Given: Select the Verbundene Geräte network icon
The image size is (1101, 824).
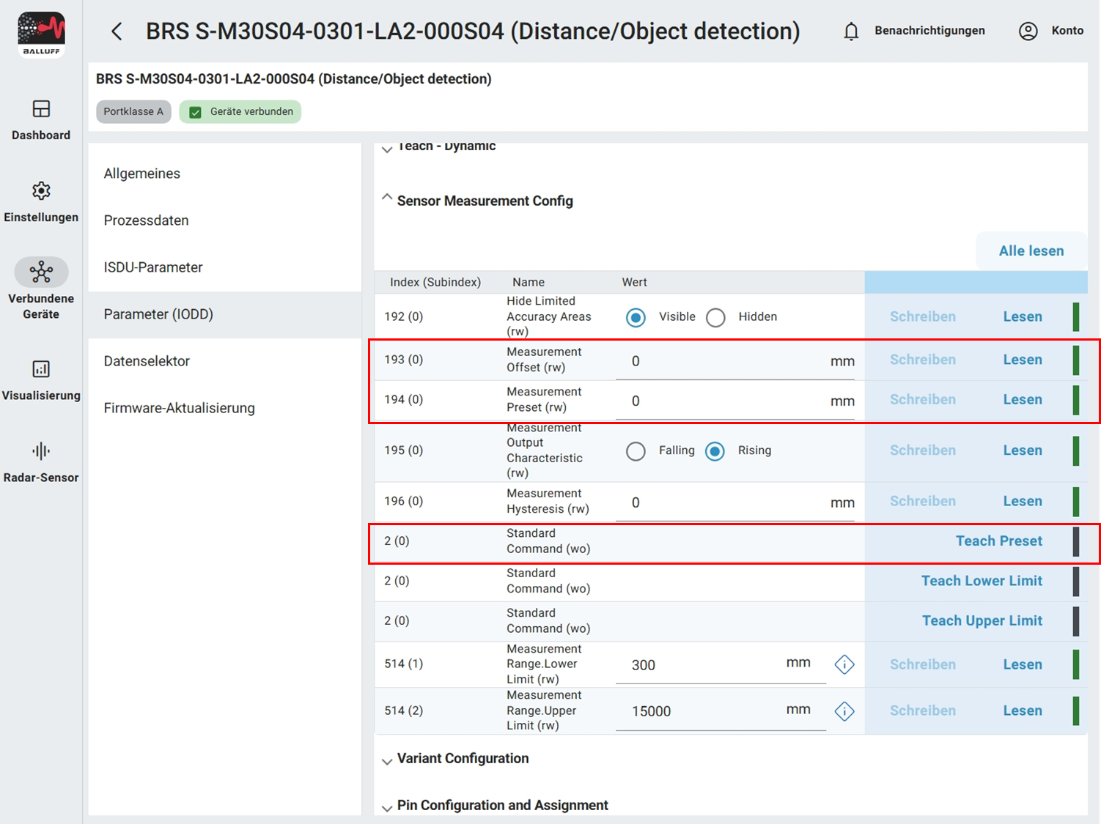Looking at the screenshot, I should 41,272.
